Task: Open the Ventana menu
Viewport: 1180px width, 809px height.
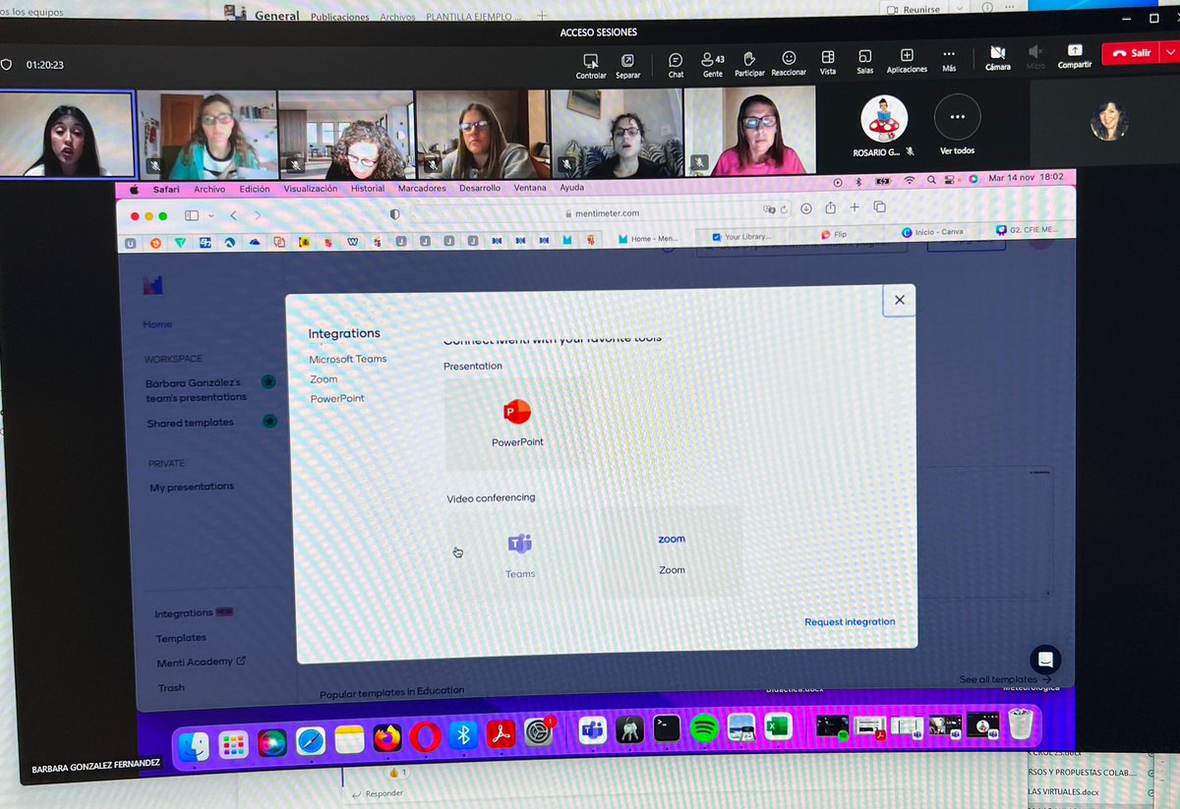Action: click(x=530, y=188)
